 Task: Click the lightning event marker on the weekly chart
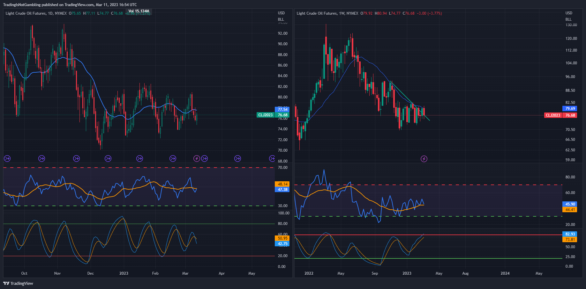point(424,159)
